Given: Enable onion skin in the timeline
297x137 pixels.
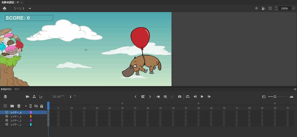Looking at the screenshot, I should click(158, 97).
